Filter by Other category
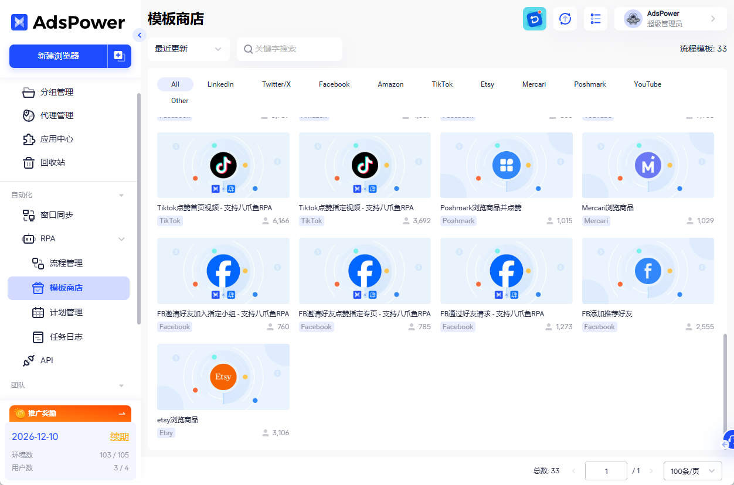This screenshot has width=734, height=485. [x=180, y=101]
